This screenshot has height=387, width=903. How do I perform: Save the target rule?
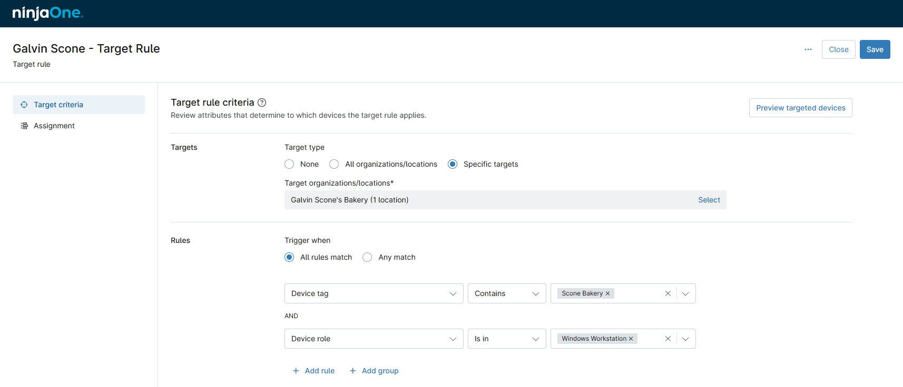click(875, 49)
